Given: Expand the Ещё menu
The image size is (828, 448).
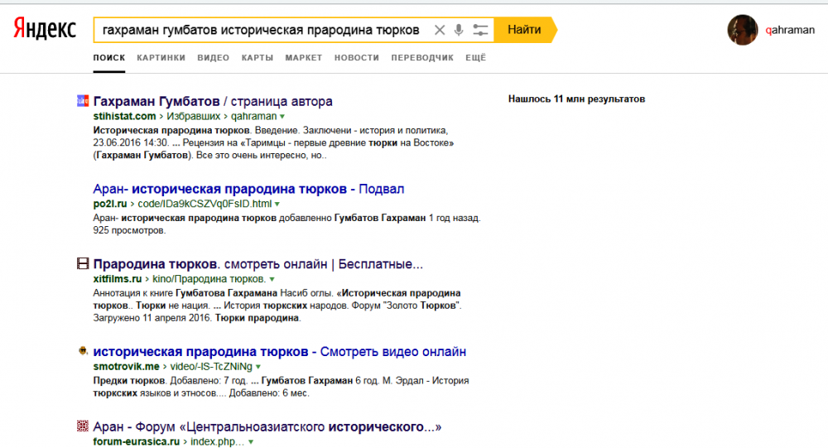Looking at the screenshot, I should pos(475,58).
